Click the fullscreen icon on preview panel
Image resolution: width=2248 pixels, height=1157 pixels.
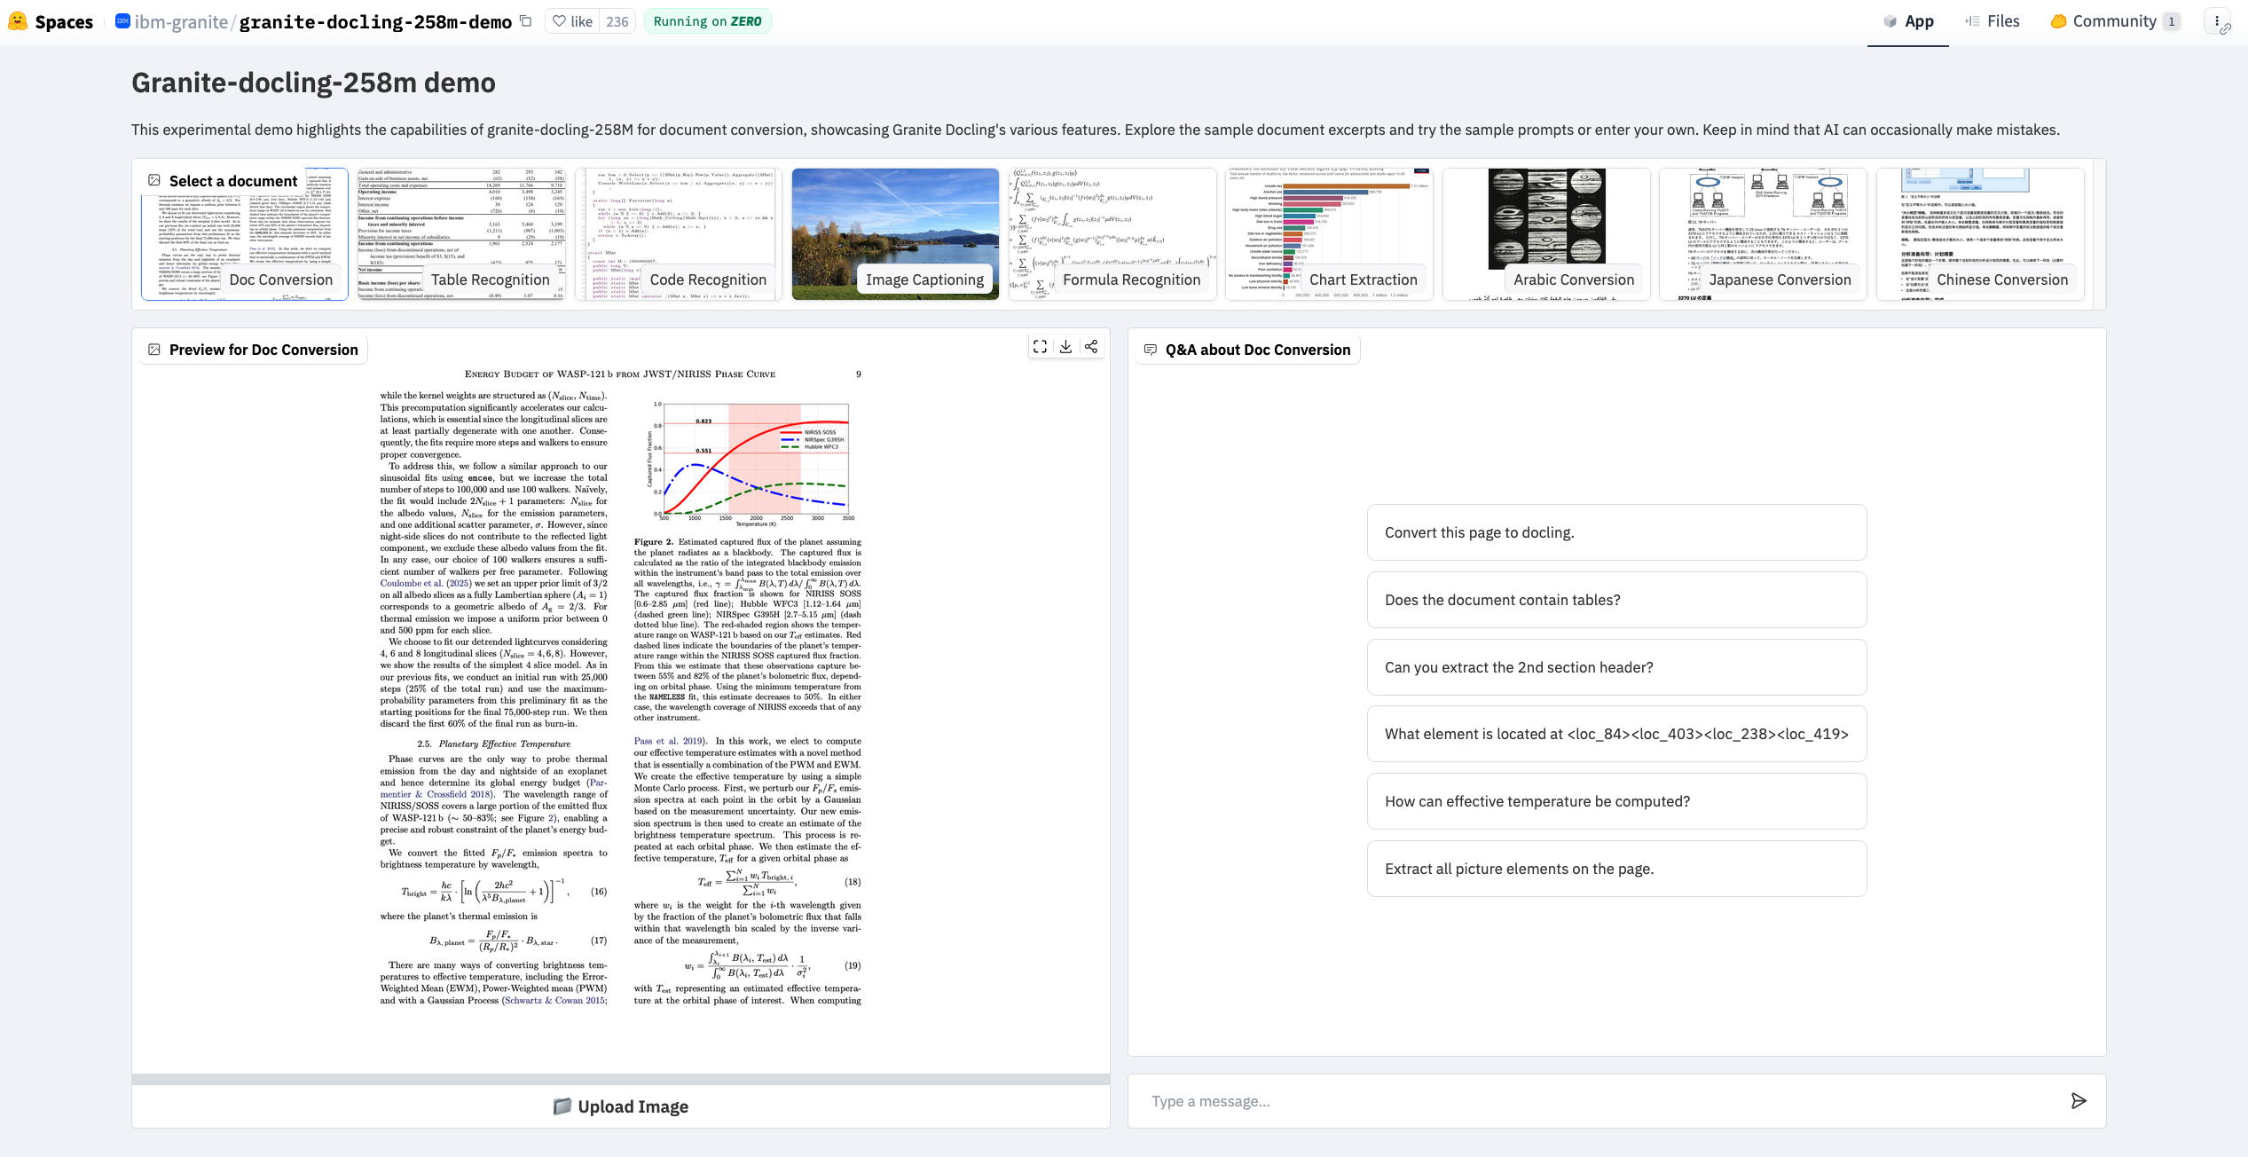coord(1040,347)
